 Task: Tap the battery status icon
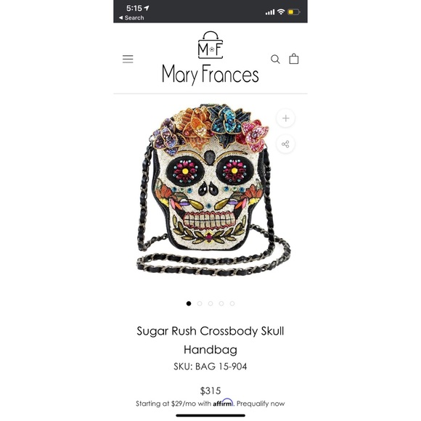294,12
